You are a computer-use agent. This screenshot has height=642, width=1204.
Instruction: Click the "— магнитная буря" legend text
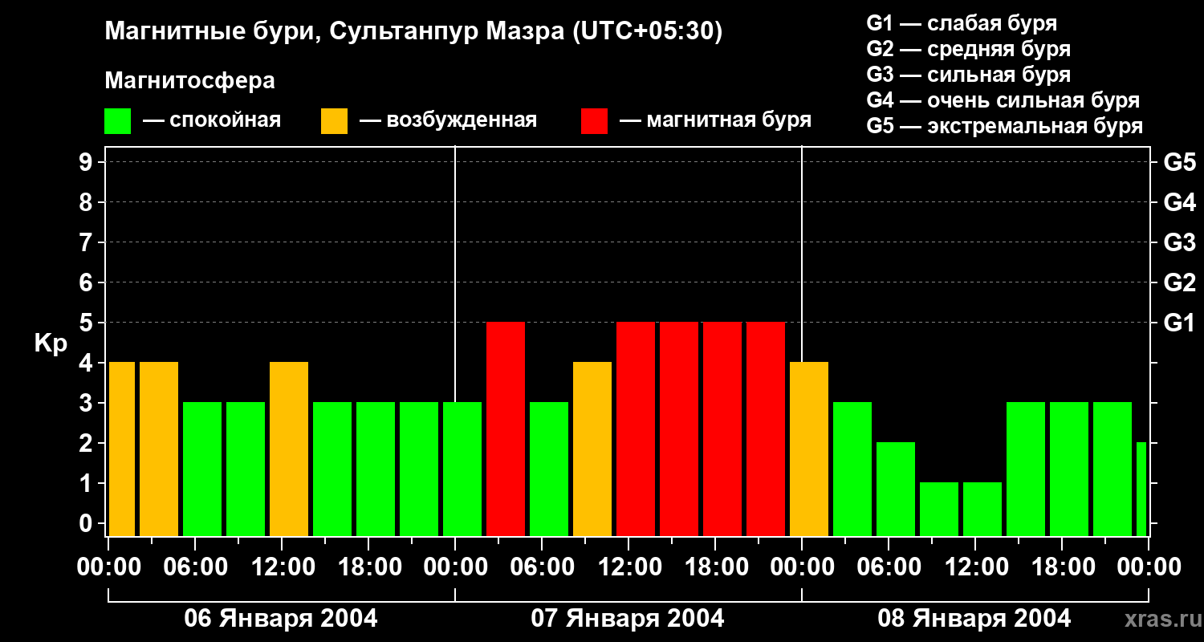click(x=715, y=121)
